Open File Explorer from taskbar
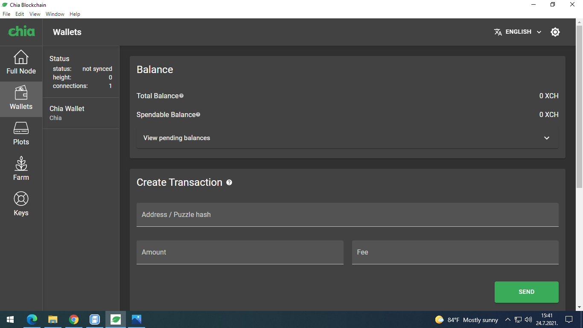The image size is (583, 328). coord(53,319)
